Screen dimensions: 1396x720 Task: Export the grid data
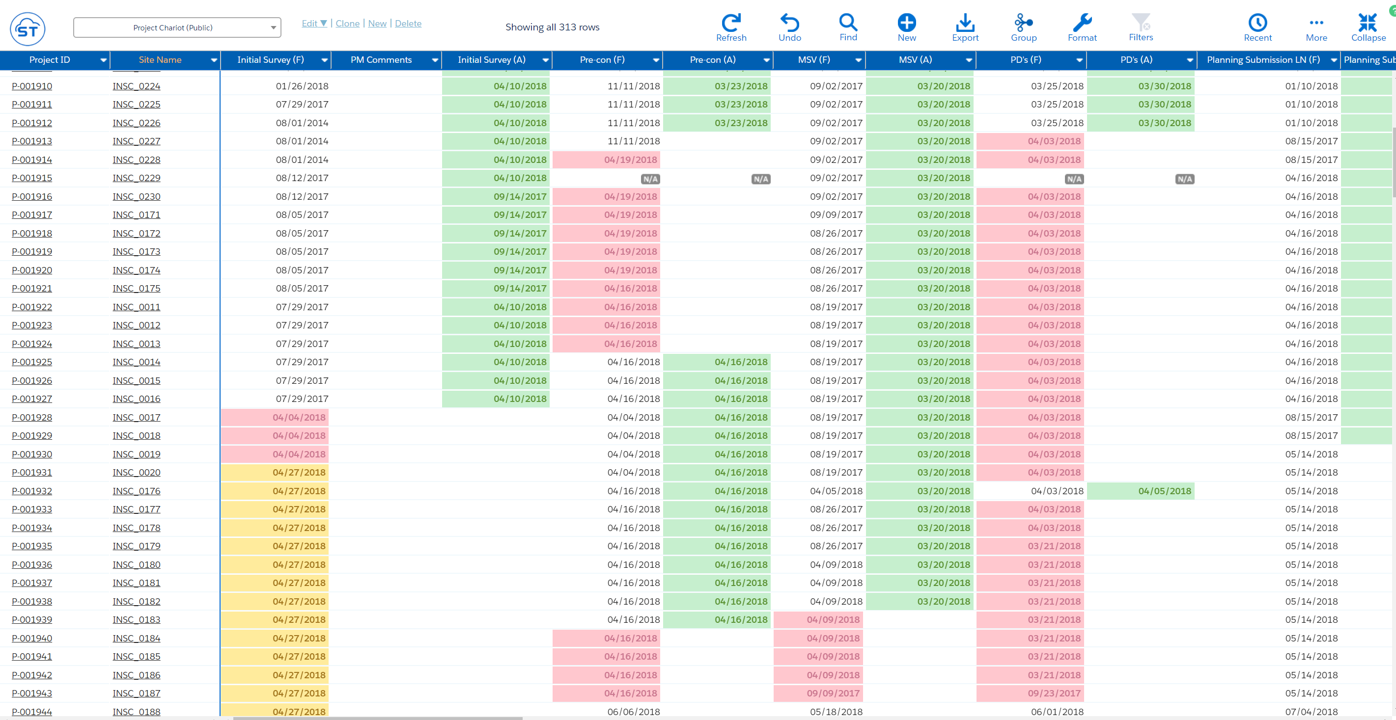click(x=965, y=27)
